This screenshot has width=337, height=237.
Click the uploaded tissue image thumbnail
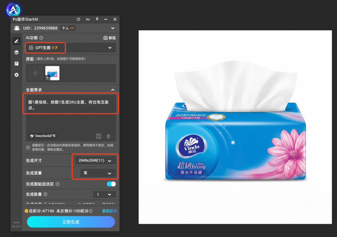pos(52,73)
